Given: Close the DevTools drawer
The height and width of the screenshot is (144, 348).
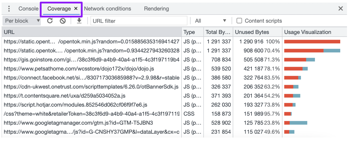Looking at the screenshot, I should coord(340,9).
